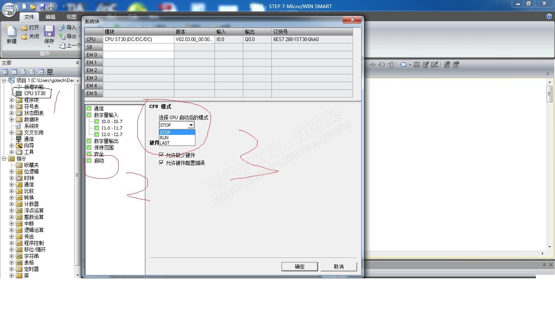Expand the 数据块 tree node
The height and width of the screenshot is (312, 555).
click(x=11, y=119)
